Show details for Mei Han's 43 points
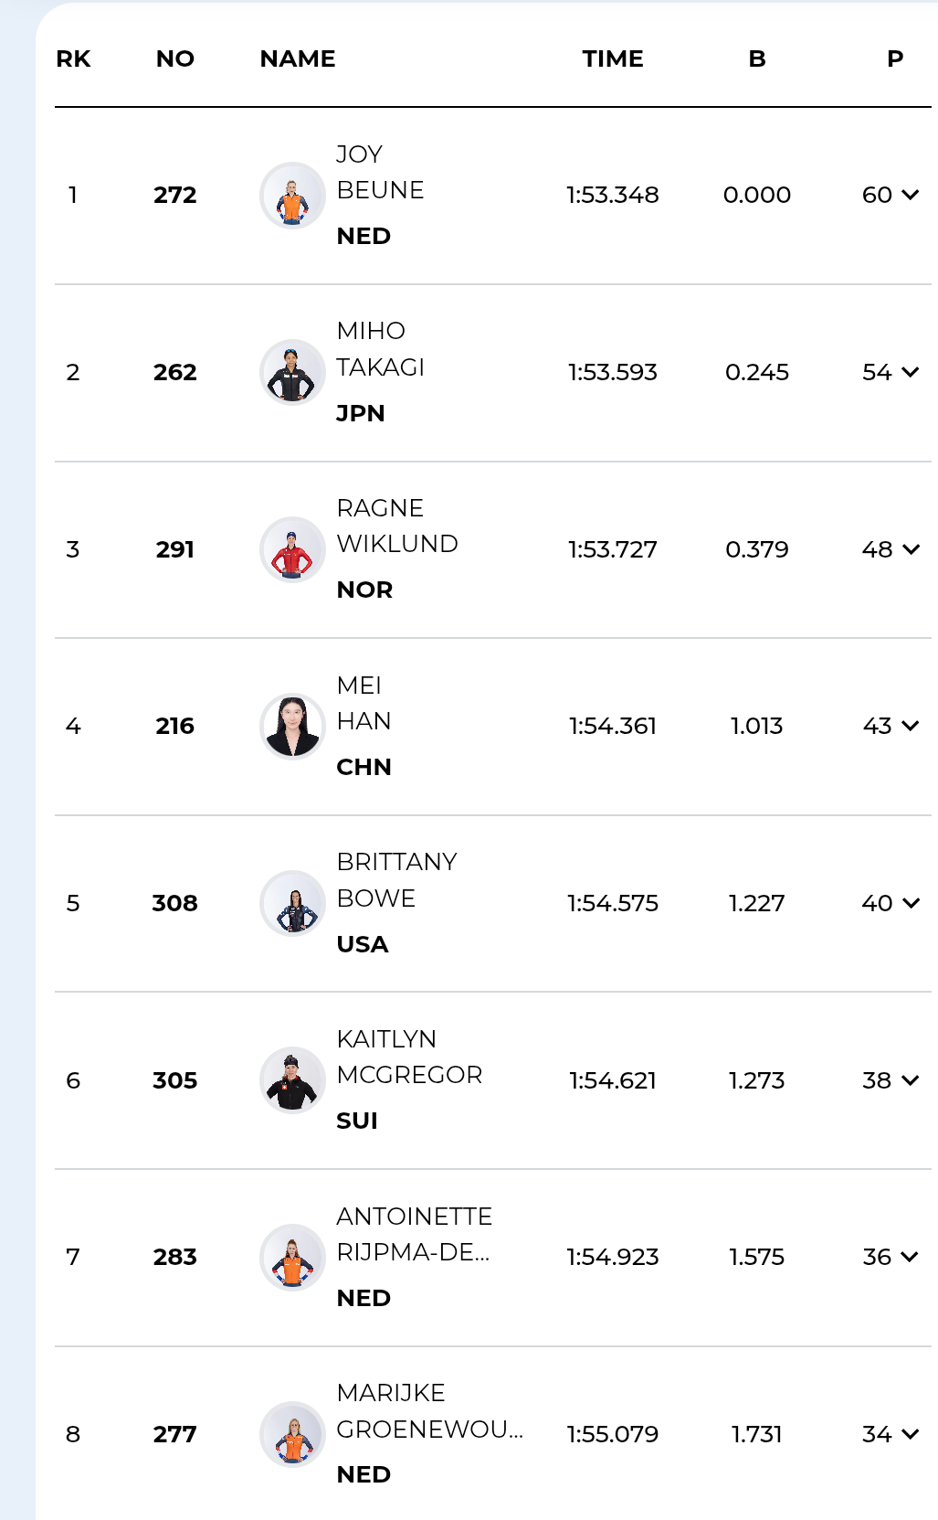 pyautogui.click(x=910, y=726)
